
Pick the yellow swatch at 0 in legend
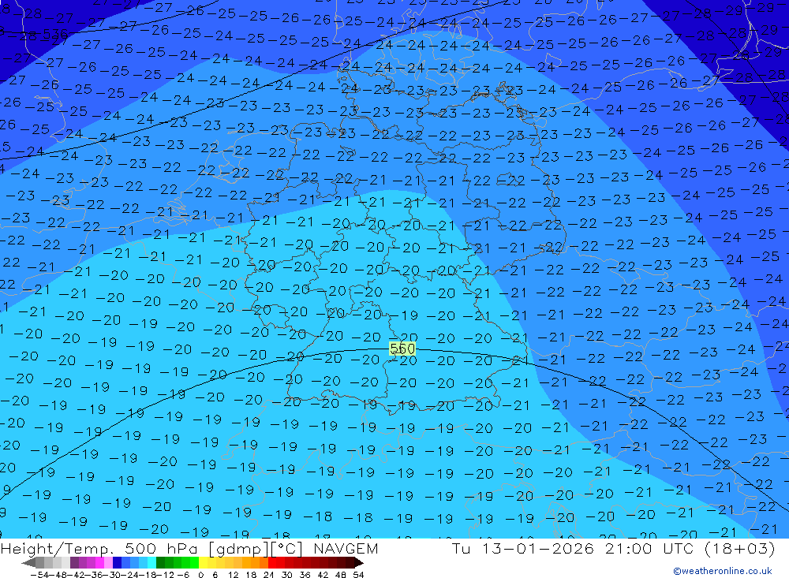pyautogui.click(x=204, y=563)
